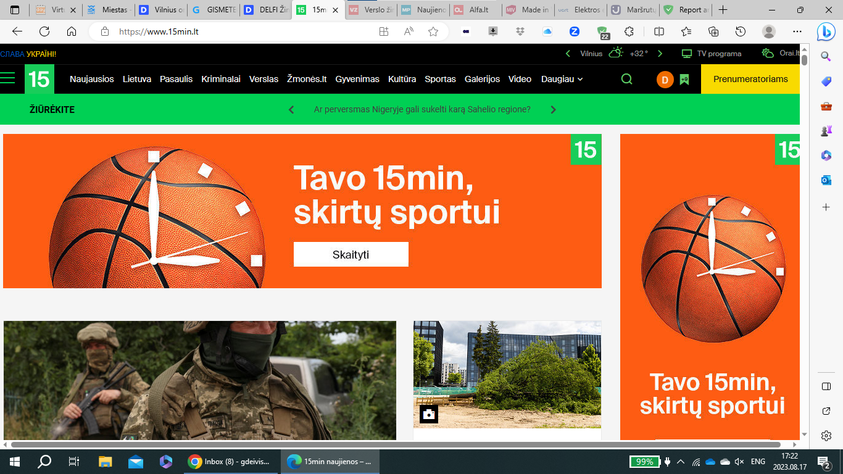Toggle system volume mute icon
Image resolution: width=843 pixels, height=474 pixels.
(x=739, y=462)
